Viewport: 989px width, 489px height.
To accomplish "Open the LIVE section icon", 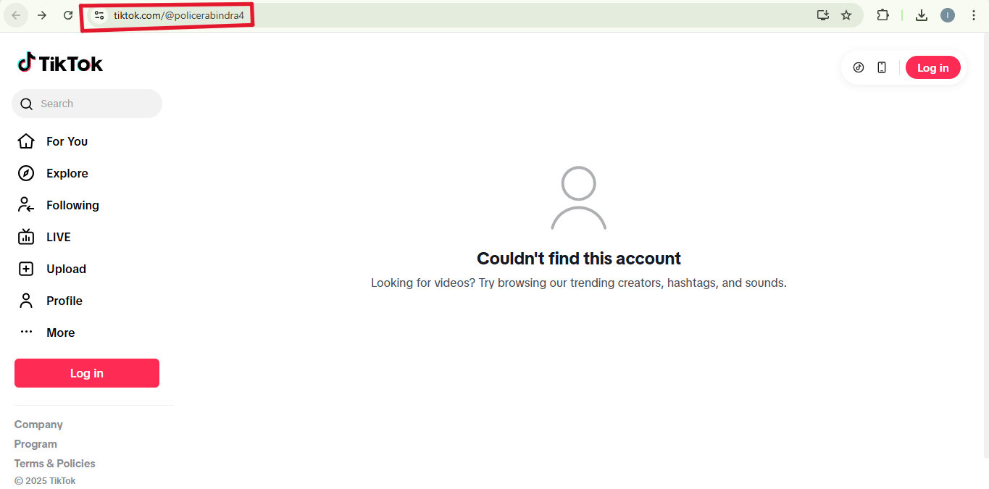I will 26,237.
